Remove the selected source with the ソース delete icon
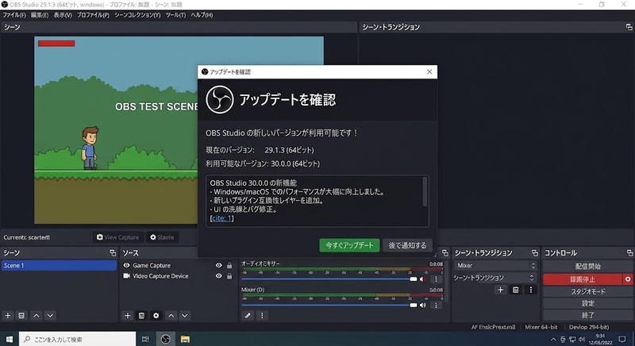The image size is (635, 346). coord(142,316)
